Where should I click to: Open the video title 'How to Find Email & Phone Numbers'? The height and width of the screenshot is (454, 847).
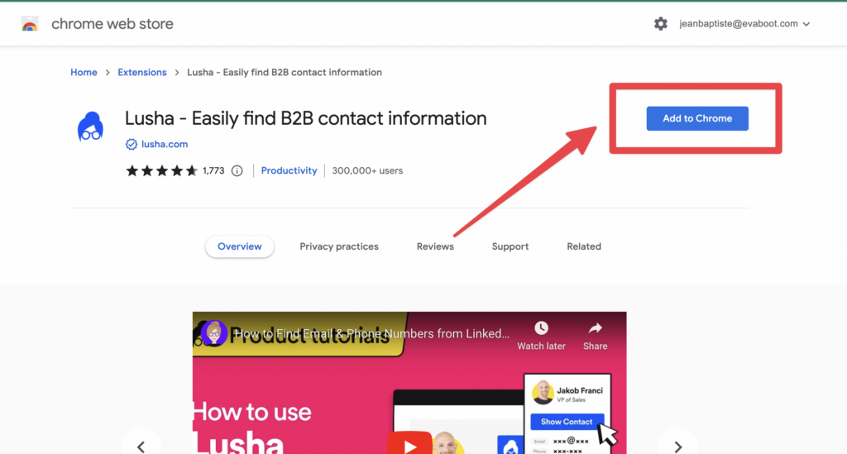[x=371, y=333]
